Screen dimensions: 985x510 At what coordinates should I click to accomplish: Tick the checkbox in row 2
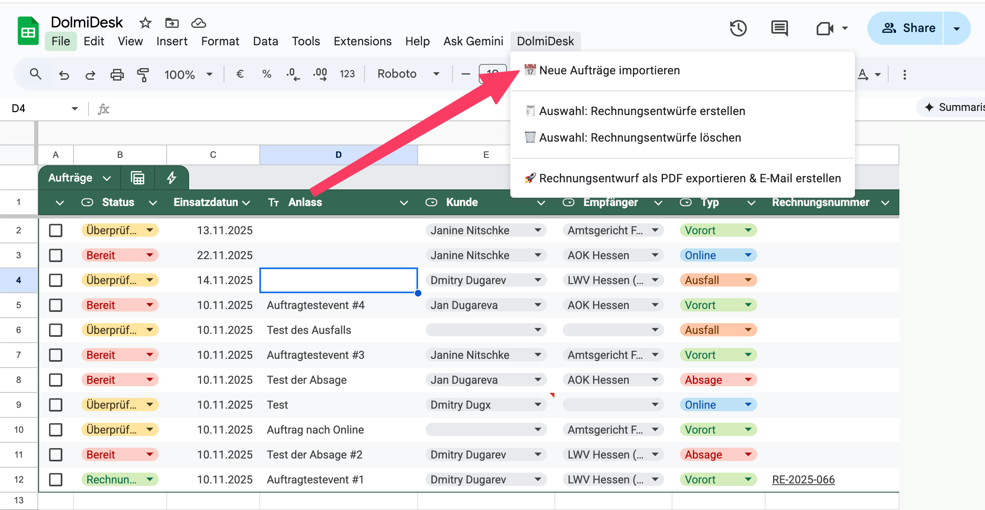coord(56,230)
